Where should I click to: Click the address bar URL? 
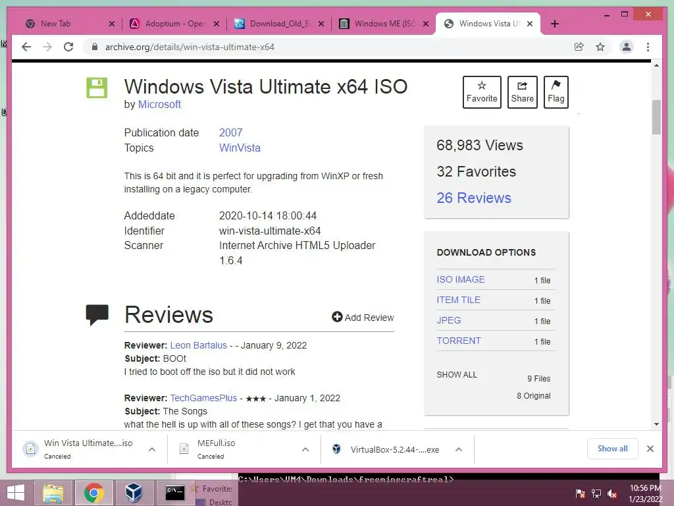click(190, 47)
